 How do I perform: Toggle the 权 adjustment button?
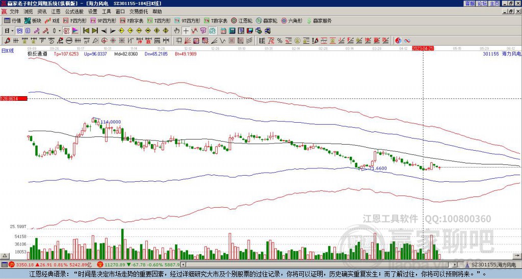[66, 31]
